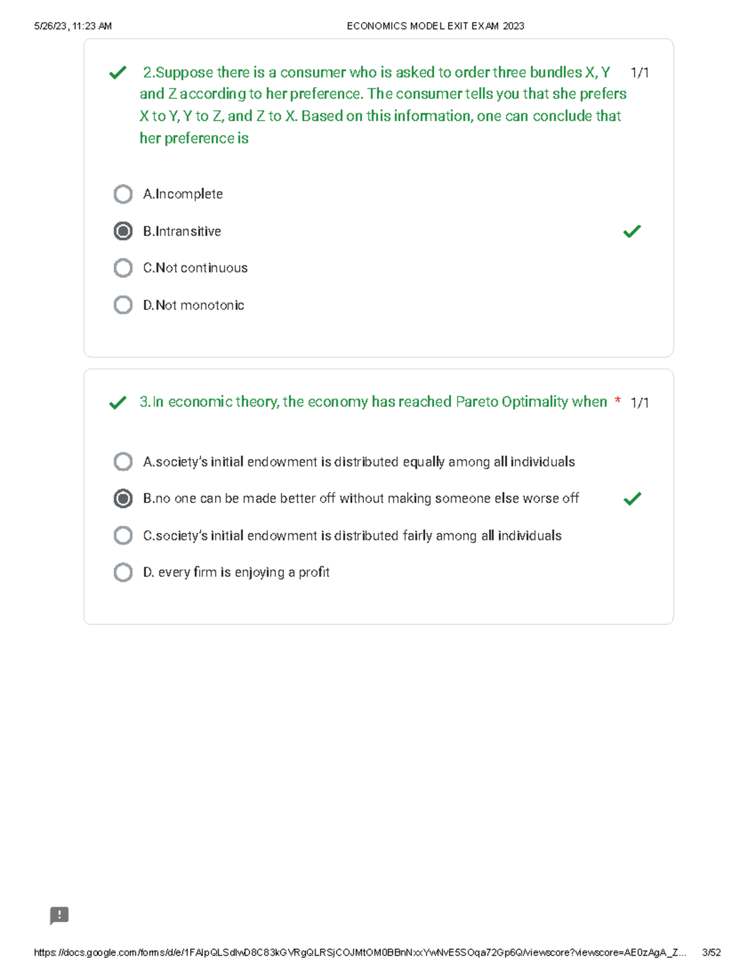Select the B.Intransitive radio option
This screenshot has width=756, height=979.
point(123,231)
